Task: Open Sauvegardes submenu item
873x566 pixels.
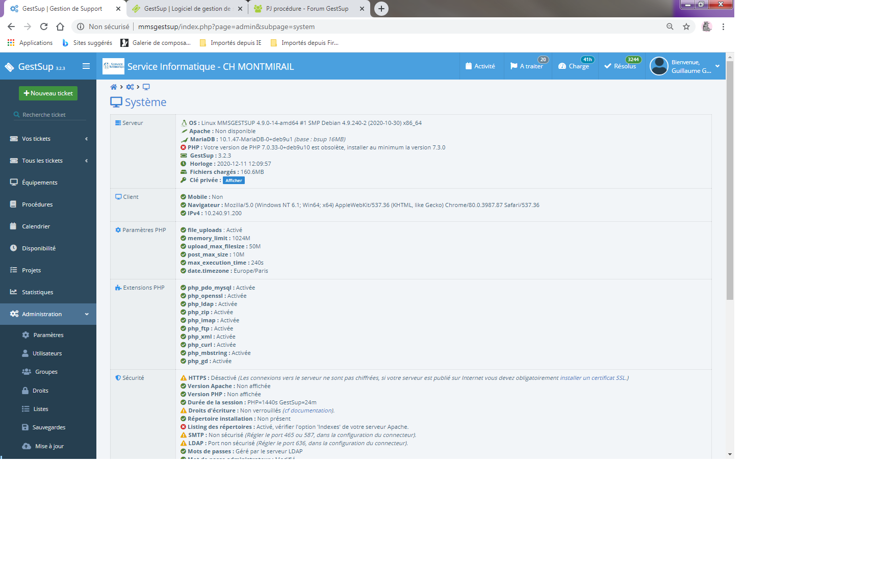Action: click(49, 427)
